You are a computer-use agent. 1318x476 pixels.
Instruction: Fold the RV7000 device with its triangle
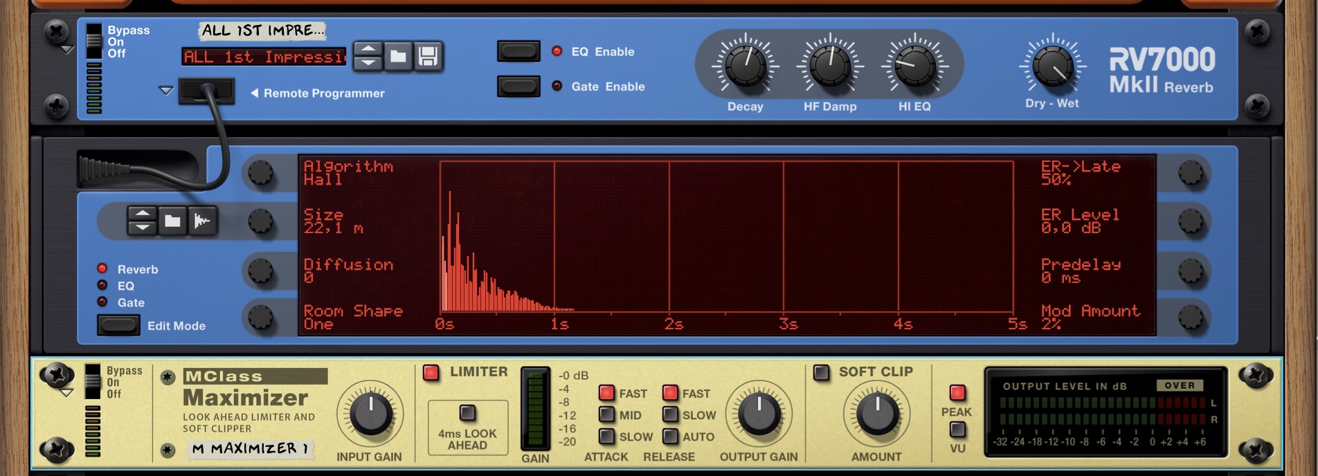[x=66, y=49]
